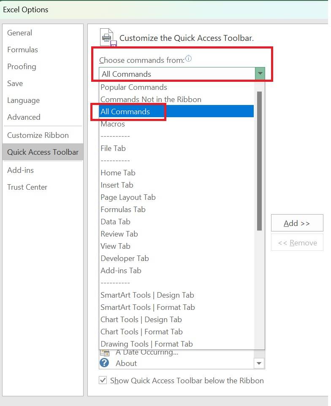Select Macros in the commands list

(113, 124)
